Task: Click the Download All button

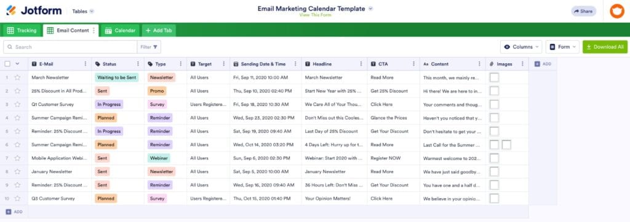Action: 605,47
